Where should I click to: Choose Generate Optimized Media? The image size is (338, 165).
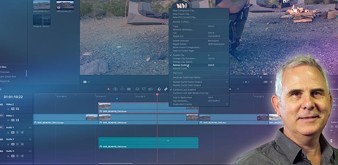[198, 77]
